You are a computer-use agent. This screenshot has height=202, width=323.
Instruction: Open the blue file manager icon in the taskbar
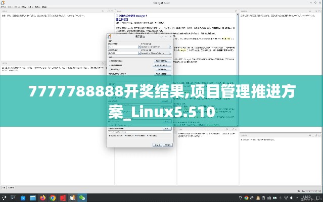(33, 198)
